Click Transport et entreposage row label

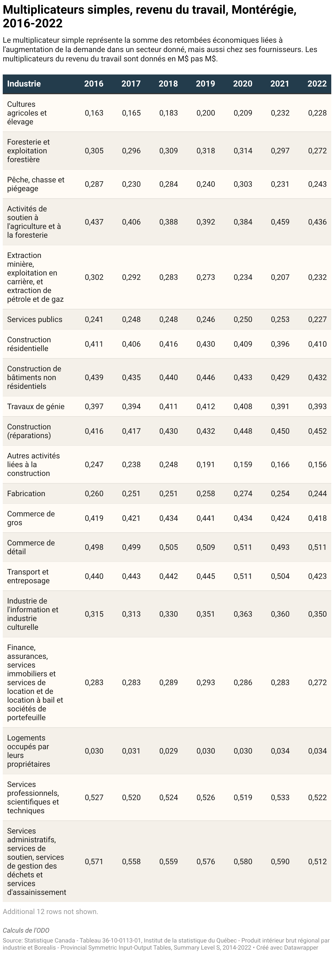[28, 576]
